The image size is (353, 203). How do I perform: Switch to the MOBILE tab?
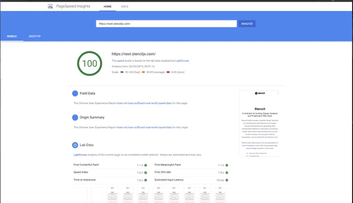[12, 36]
